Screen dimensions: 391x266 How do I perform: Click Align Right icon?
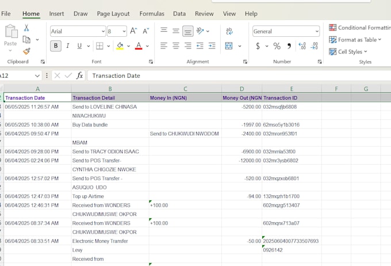point(188,46)
